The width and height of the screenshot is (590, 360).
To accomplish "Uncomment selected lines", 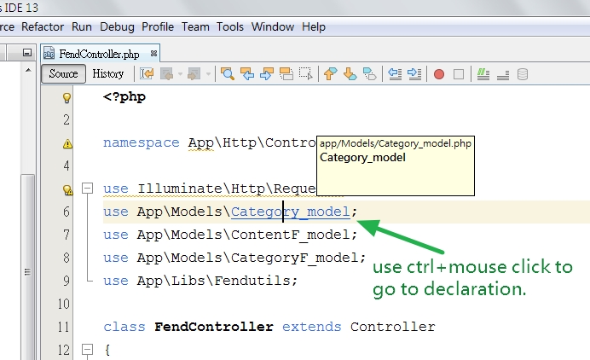I will [503, 74].
